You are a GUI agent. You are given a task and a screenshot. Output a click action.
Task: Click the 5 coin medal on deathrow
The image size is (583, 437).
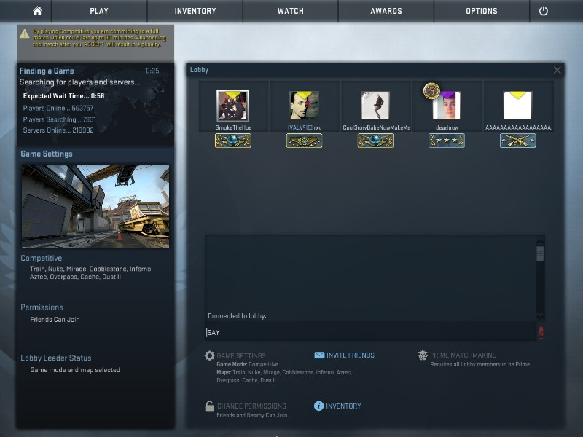tap(431, 91)
